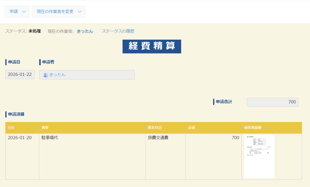310x187 pixels.
Task: Open the receipt image thumbnail
Action: pyautogui.click(x=259, y=156)
